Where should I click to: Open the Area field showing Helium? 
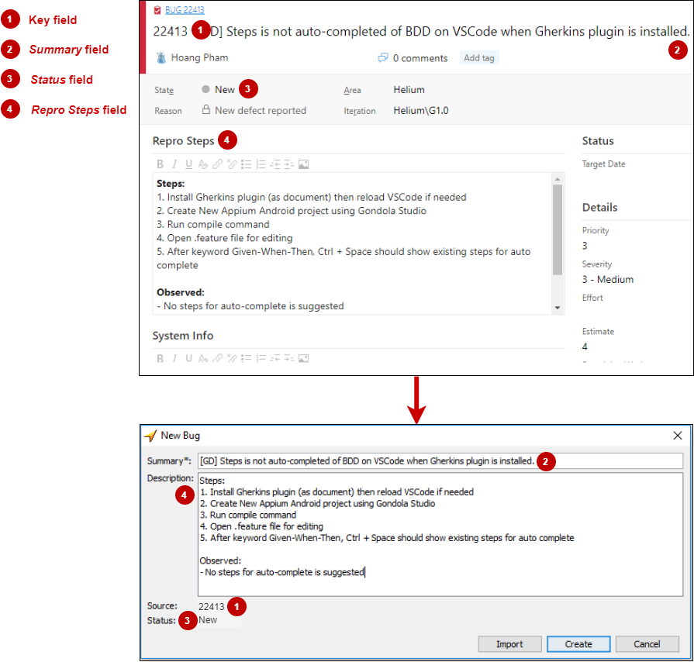tap(409, 90)
